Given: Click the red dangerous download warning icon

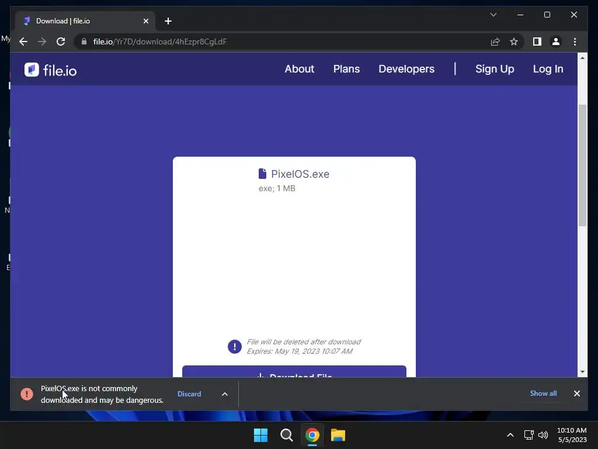Looking at the screenshot, I should coord(27,393).
